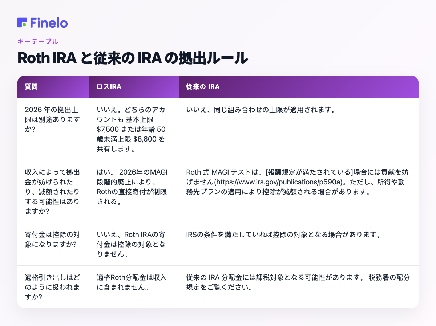The width and height of the screenshot is (436, 326).
Task: Click the question 収入によって拠出金が妨げられたり
Action: pyautogui.click(x=53, y=191)
